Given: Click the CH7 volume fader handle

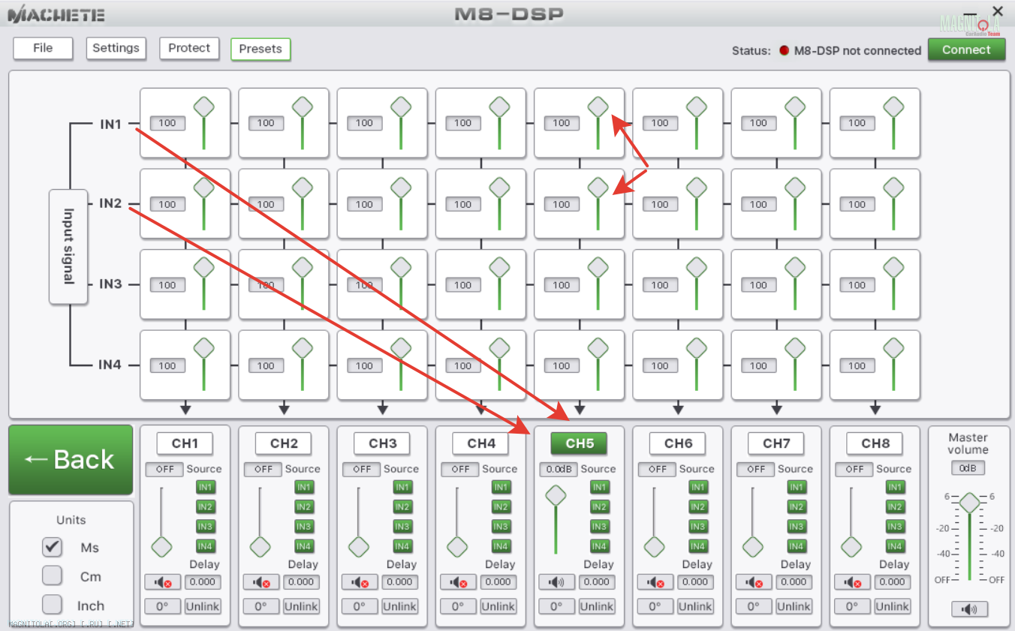Looking at the screenshot, I should 753,547.
